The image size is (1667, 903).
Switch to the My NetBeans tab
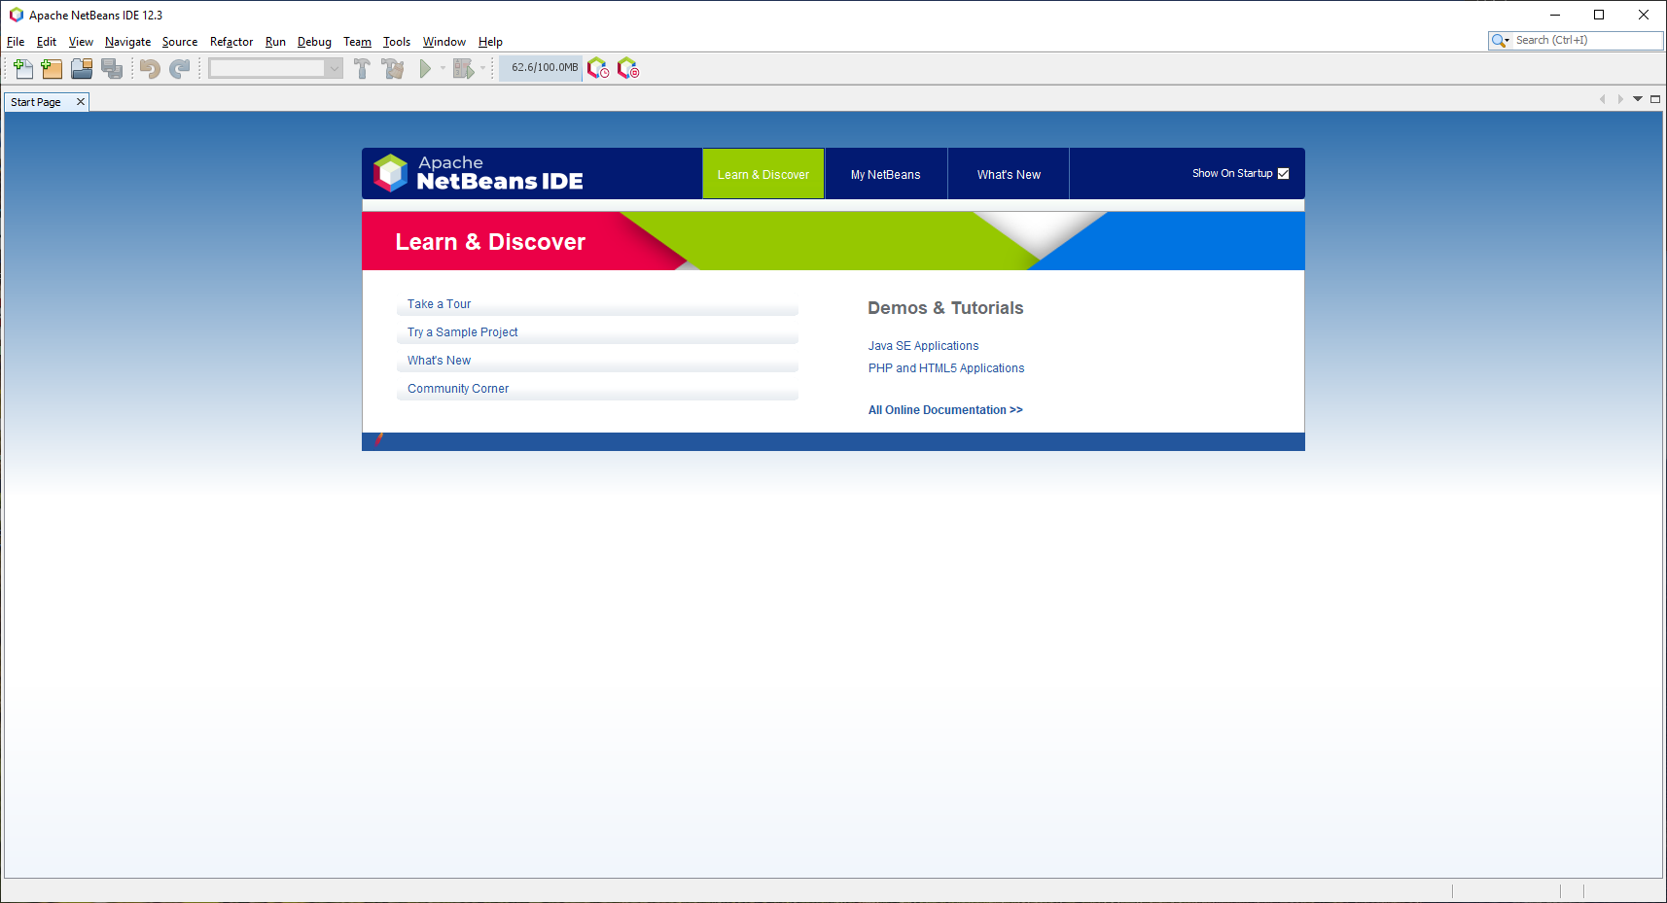[x=885, y=175]
